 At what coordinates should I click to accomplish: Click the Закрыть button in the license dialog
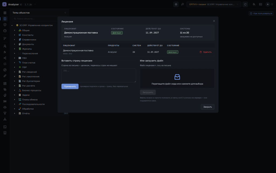point(208,107)
